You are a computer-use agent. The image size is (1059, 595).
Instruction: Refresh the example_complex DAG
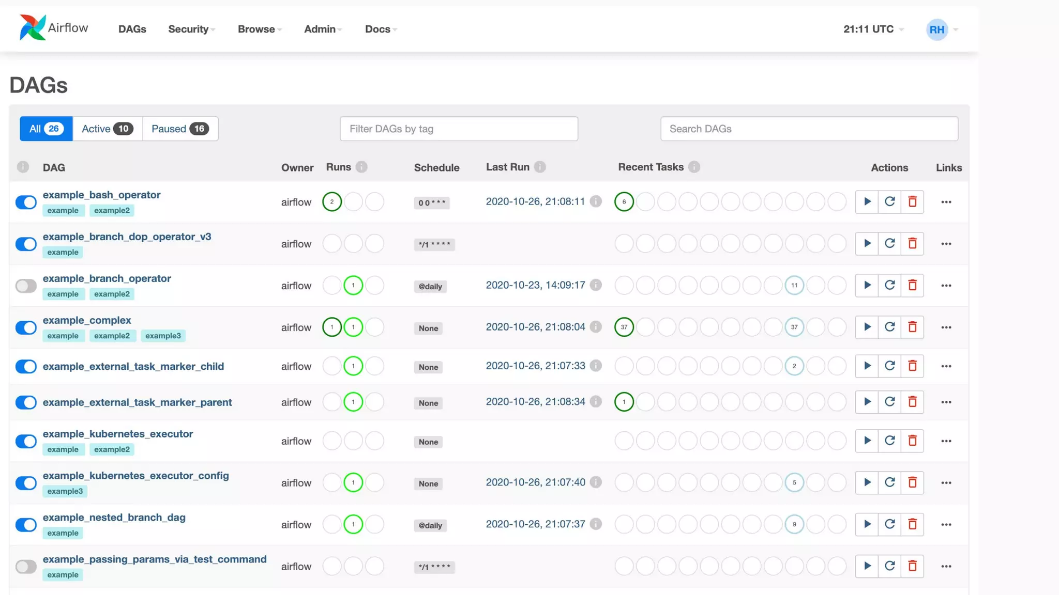889,327
